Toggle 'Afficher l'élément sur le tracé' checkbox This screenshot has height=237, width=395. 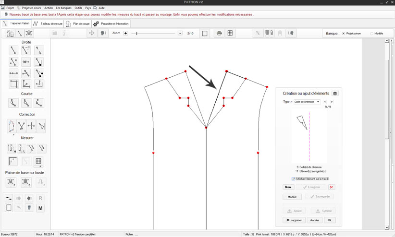tap(294, 179)
